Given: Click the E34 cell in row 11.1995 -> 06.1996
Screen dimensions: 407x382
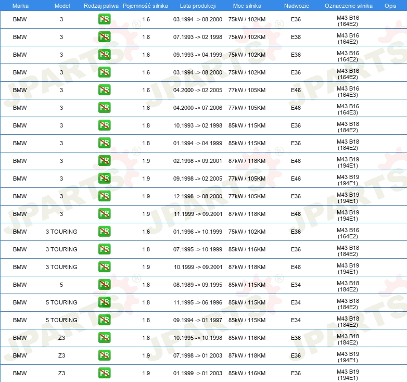Looking at the screenshot, I should tap(296, 302).
